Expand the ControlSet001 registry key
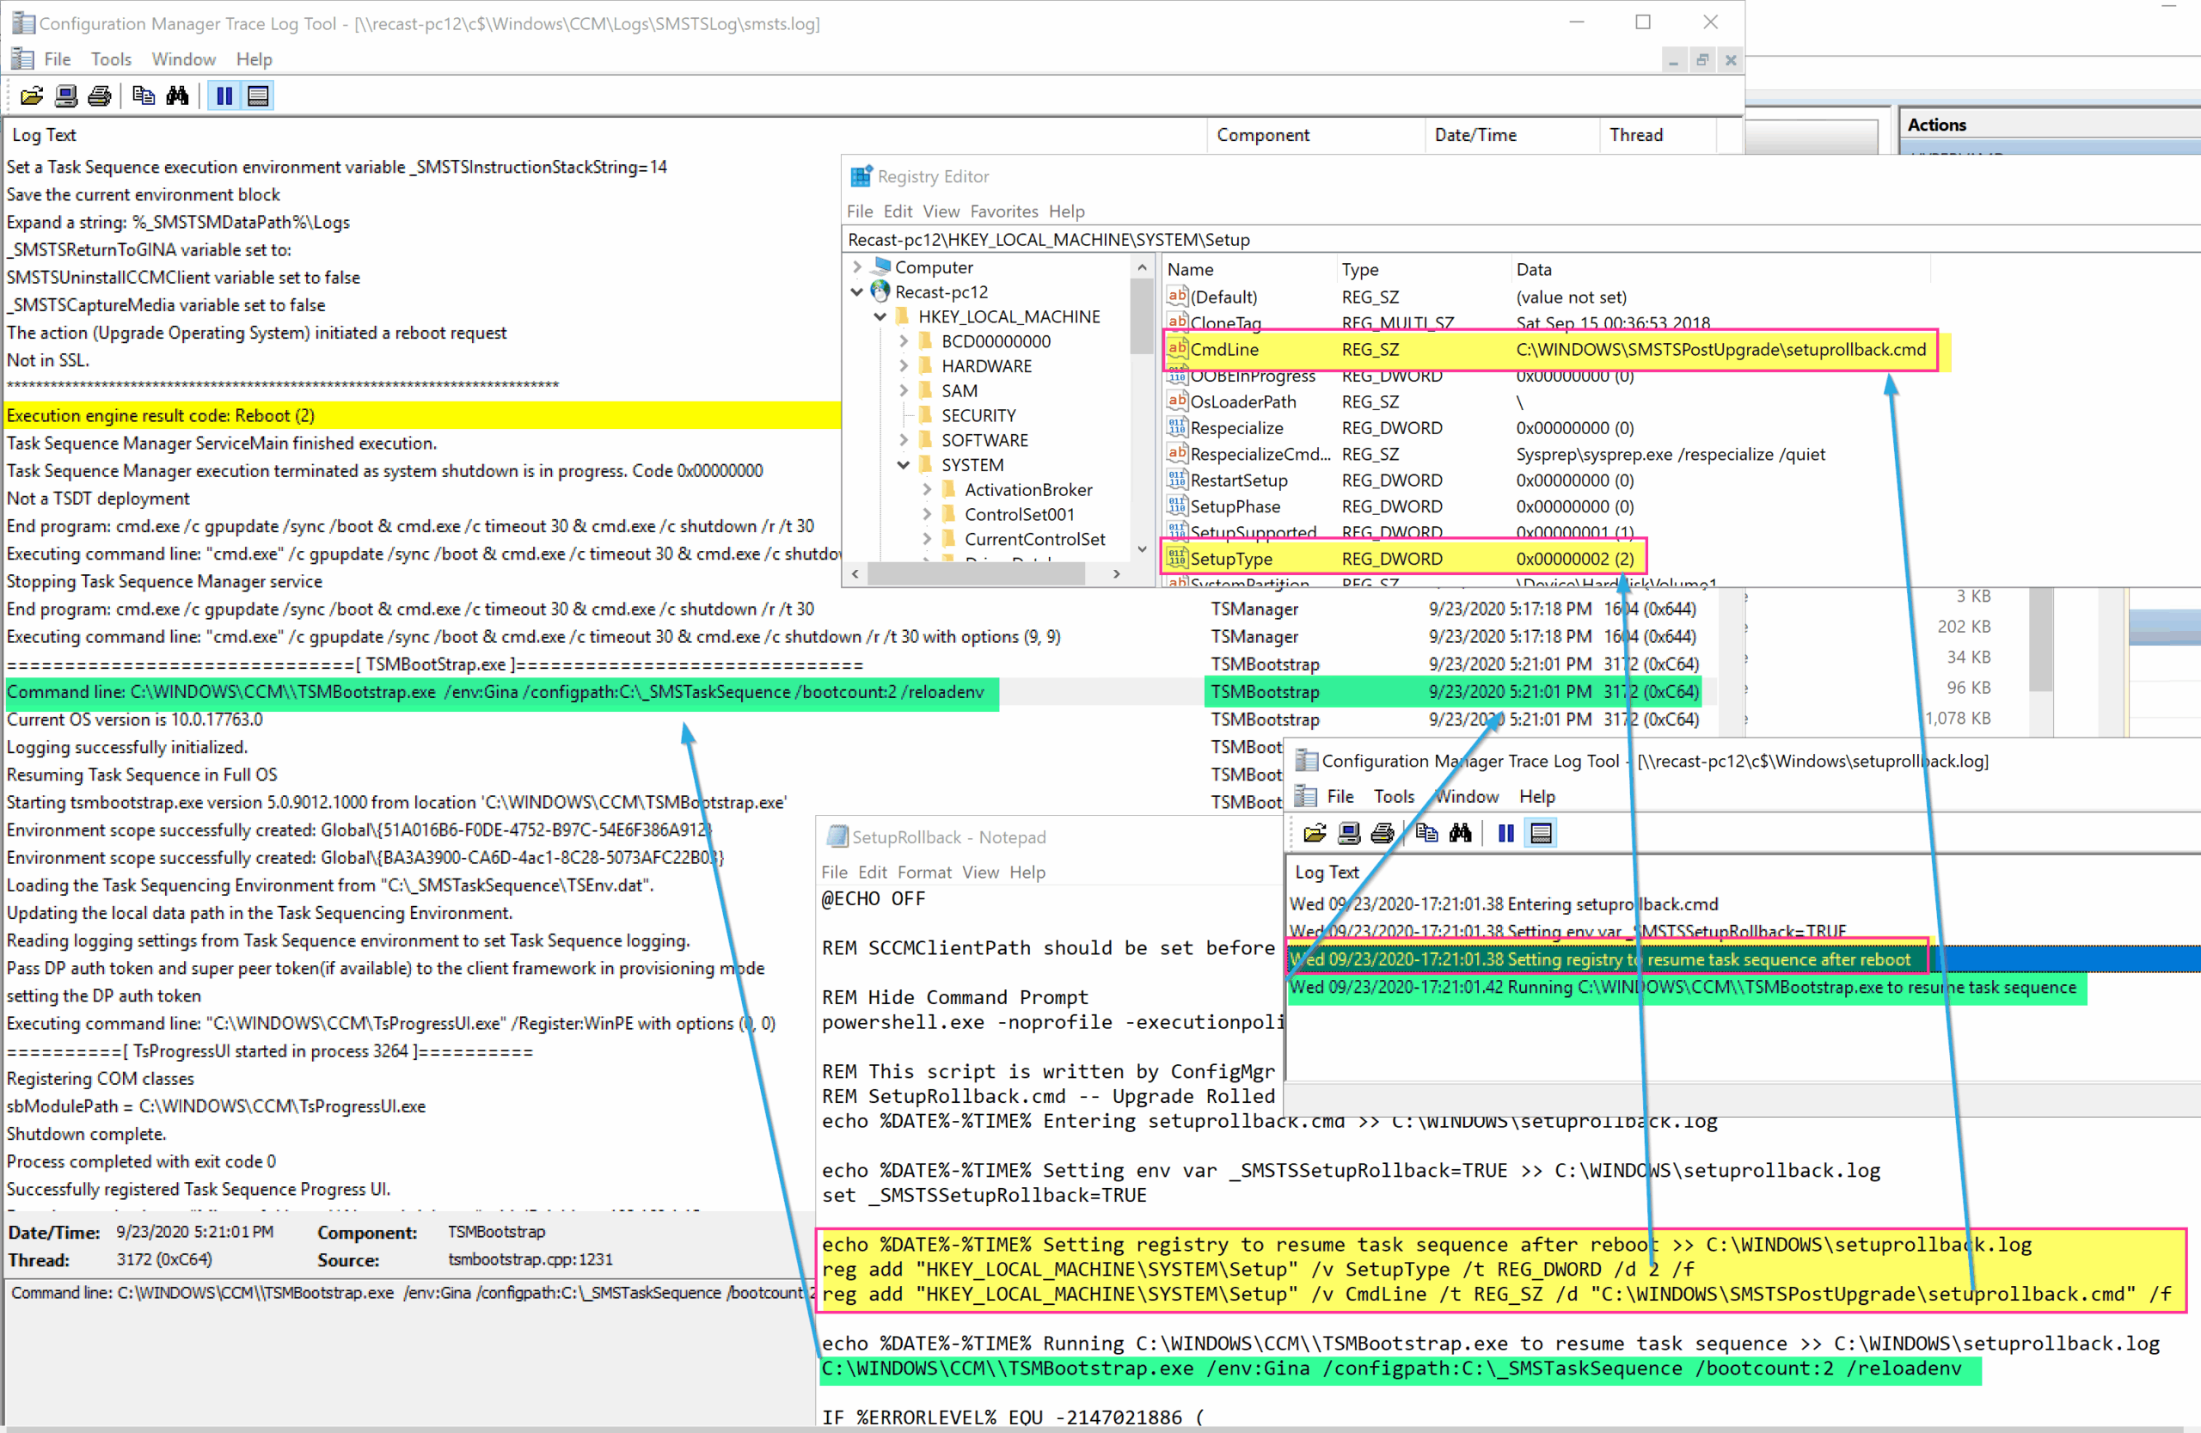The width and height of the screenshot is (2201, 1433). [927, 514]
